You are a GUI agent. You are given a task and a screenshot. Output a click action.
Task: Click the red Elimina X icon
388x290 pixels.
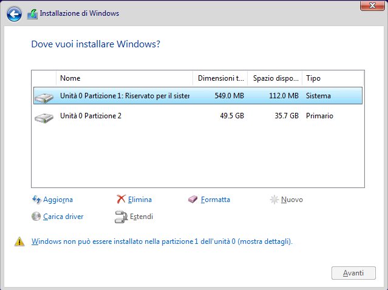(121, 200)
